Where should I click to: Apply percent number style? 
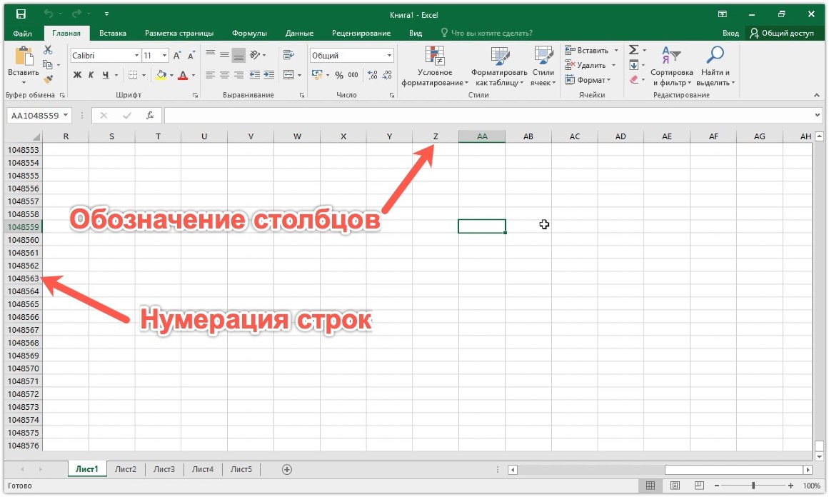coord(339,75)
